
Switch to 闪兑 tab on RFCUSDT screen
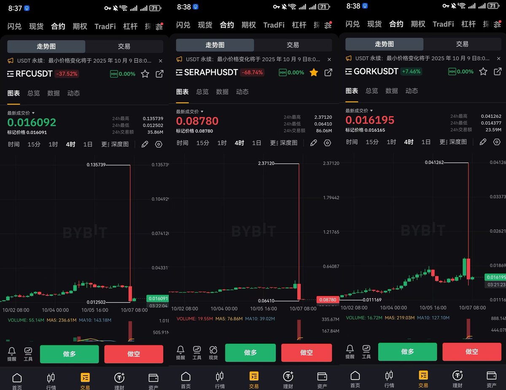click(14, 26)
